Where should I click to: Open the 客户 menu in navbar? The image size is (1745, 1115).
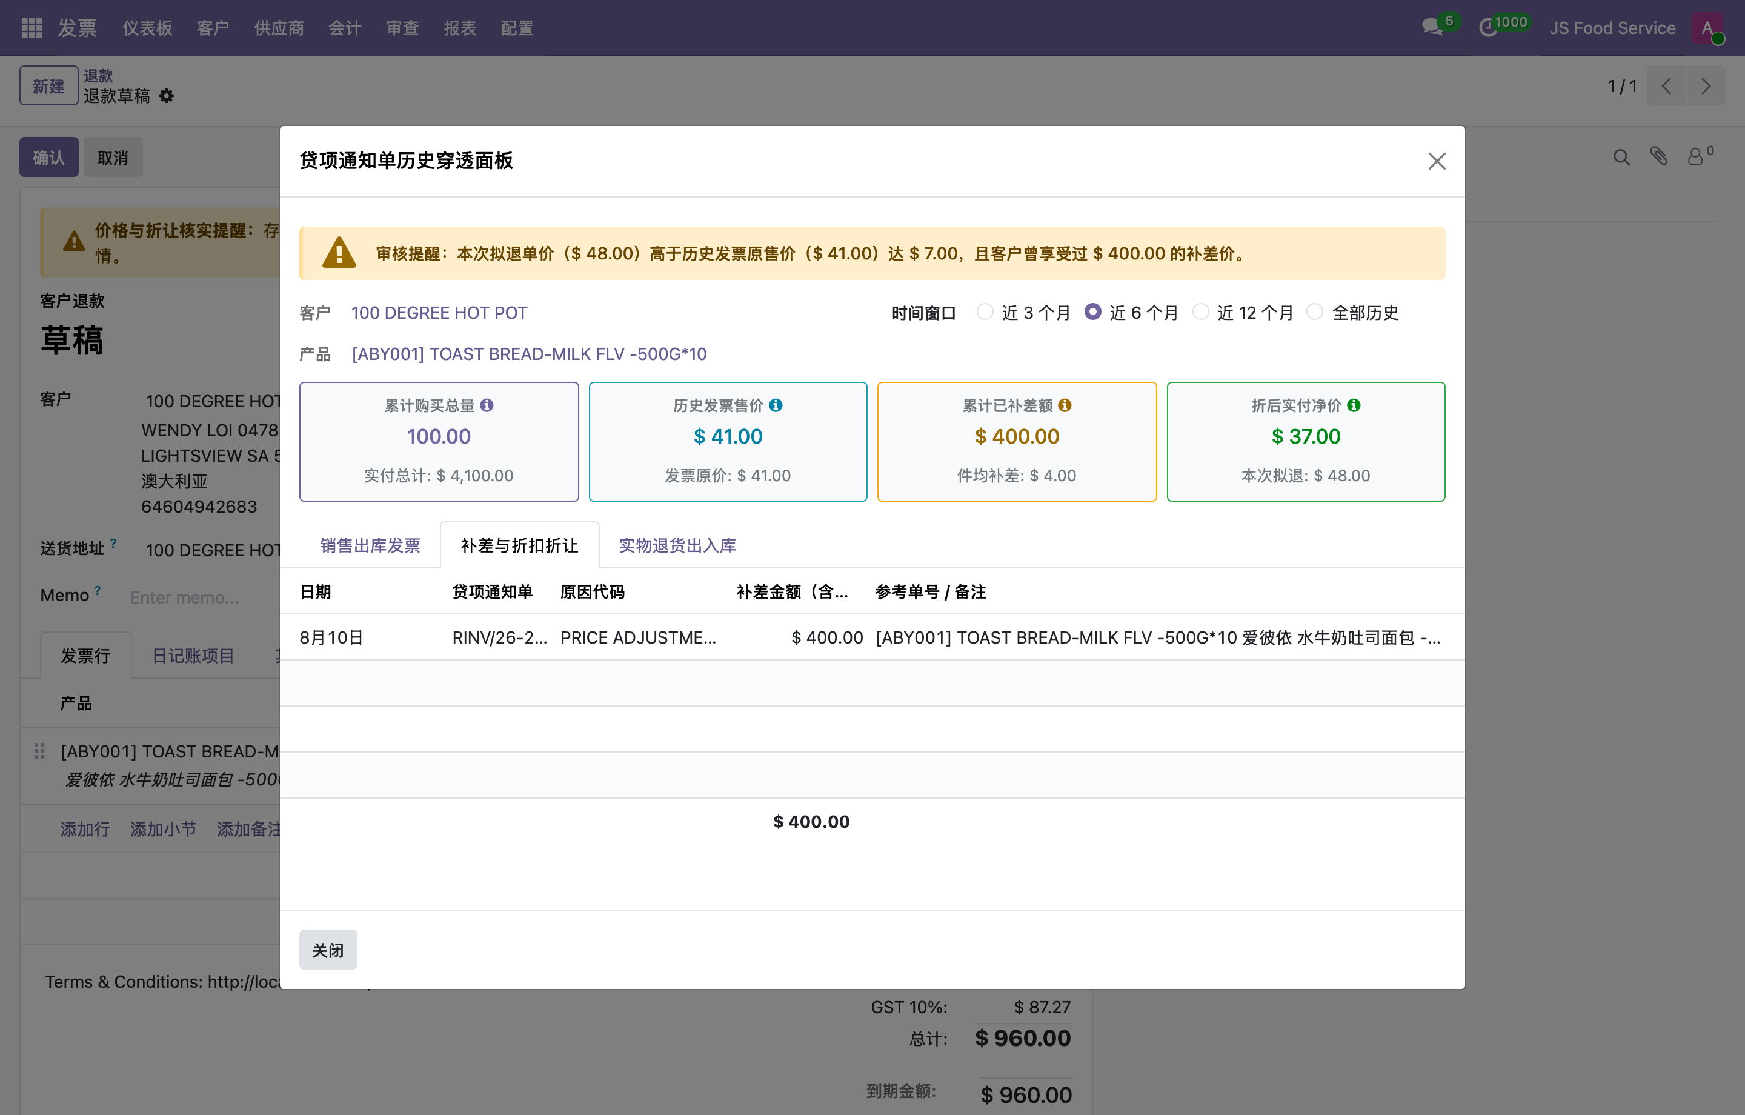213,27
